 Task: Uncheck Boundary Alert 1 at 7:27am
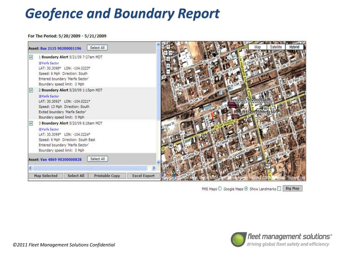pos(31,57)
